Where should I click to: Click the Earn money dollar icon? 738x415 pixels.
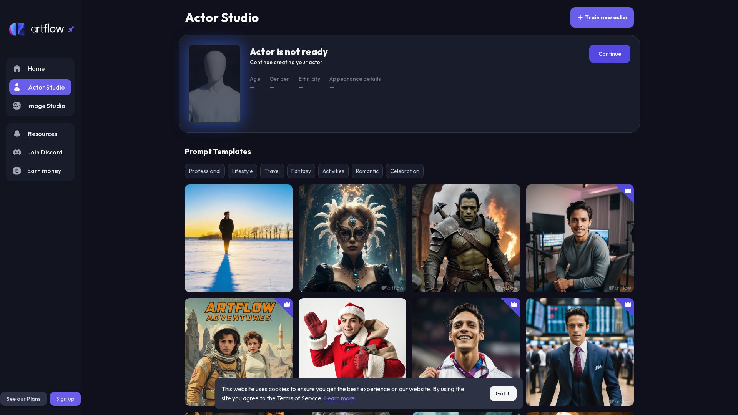(17, 171)
